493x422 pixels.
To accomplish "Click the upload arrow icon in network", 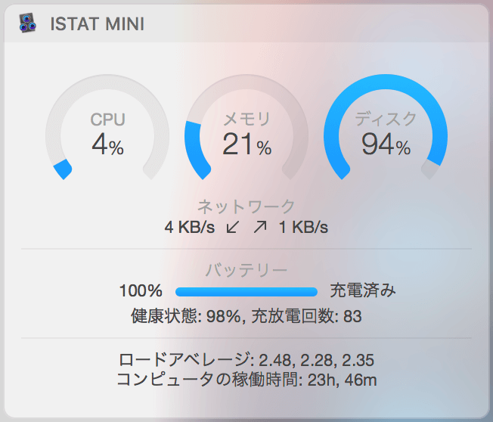I will pyautogui.click(x=260, y=227).
